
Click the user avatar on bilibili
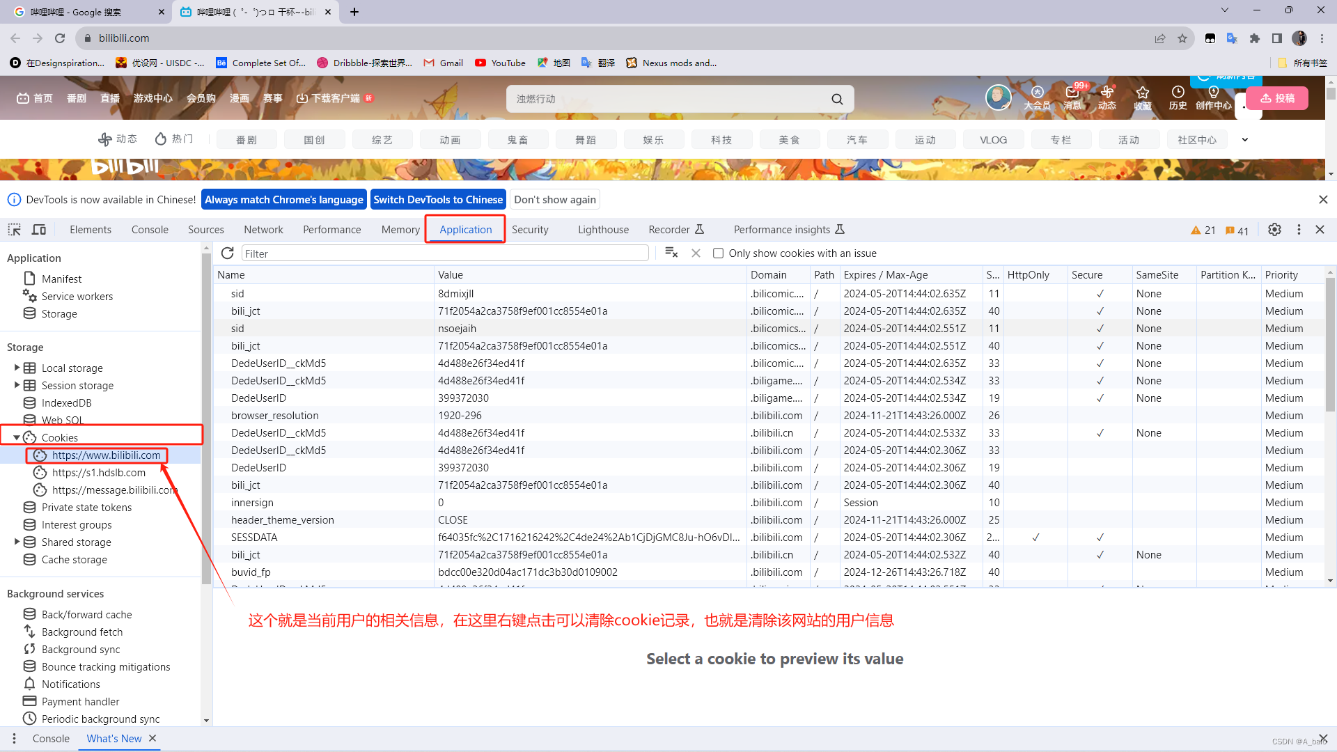click(998, 97)
